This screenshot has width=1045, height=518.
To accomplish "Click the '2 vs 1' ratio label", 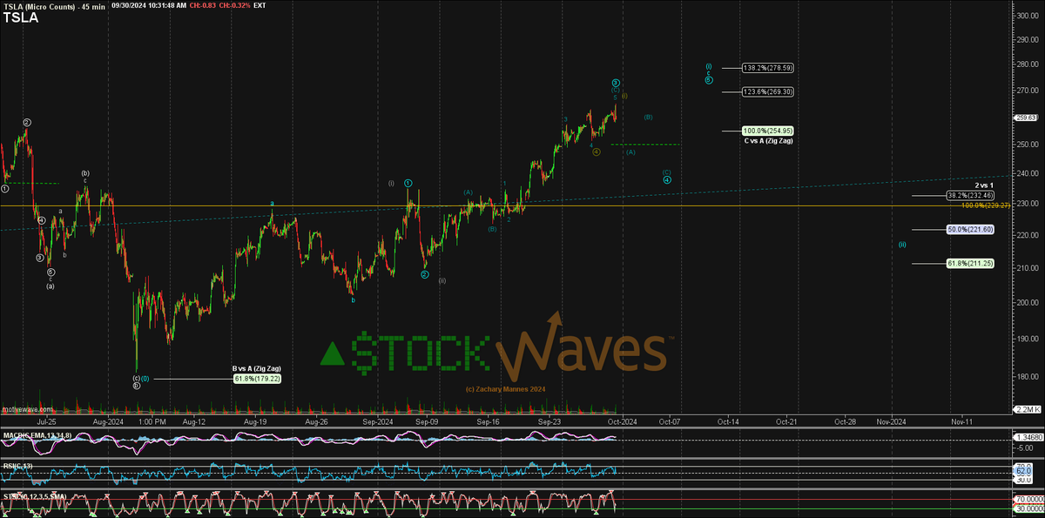I will 984,185.
